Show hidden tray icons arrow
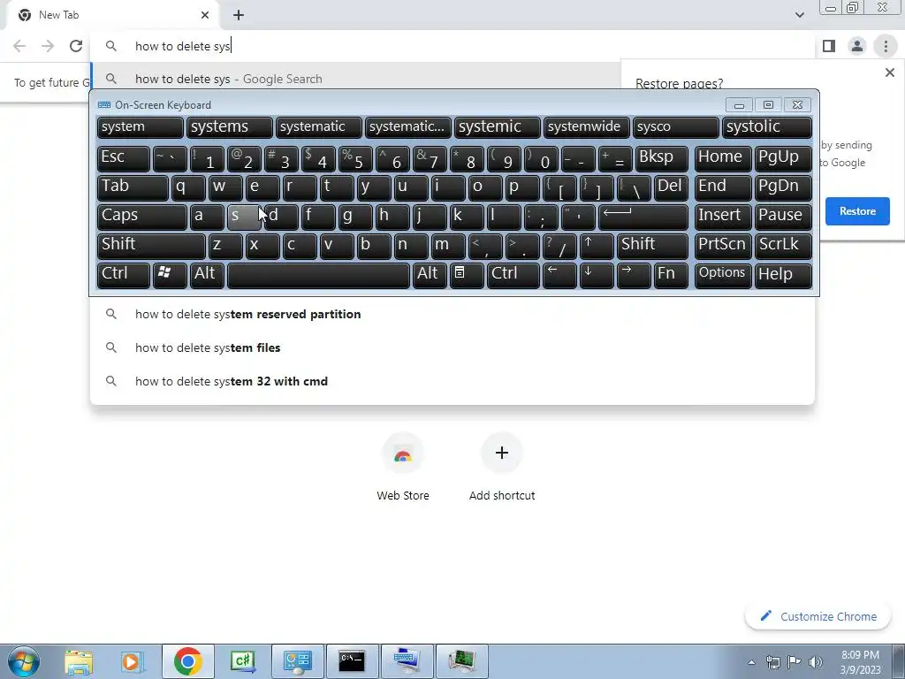905x679 pixels. 751,662
